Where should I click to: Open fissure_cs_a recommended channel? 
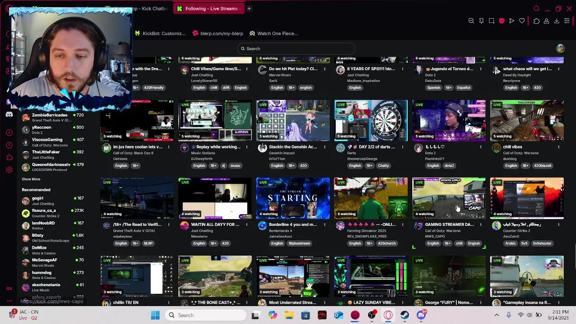pos(53,213)
